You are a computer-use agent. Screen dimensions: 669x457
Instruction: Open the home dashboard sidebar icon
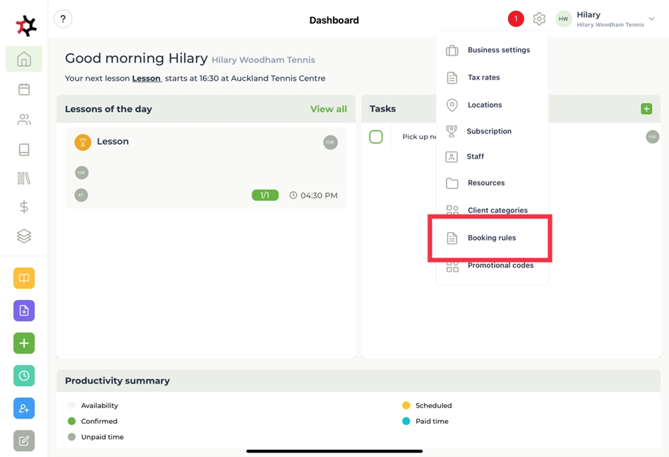point(24,59)
